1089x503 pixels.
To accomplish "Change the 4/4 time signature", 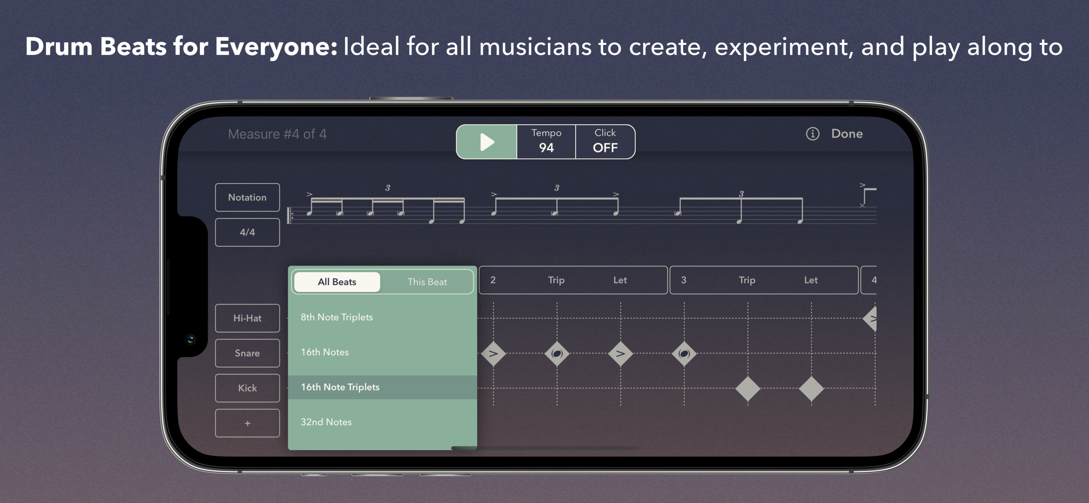I will pyautogui.click(x=247, y=232).
